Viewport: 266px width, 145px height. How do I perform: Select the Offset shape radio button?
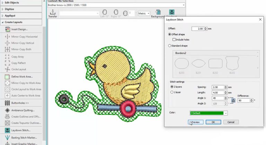[169, 34]
